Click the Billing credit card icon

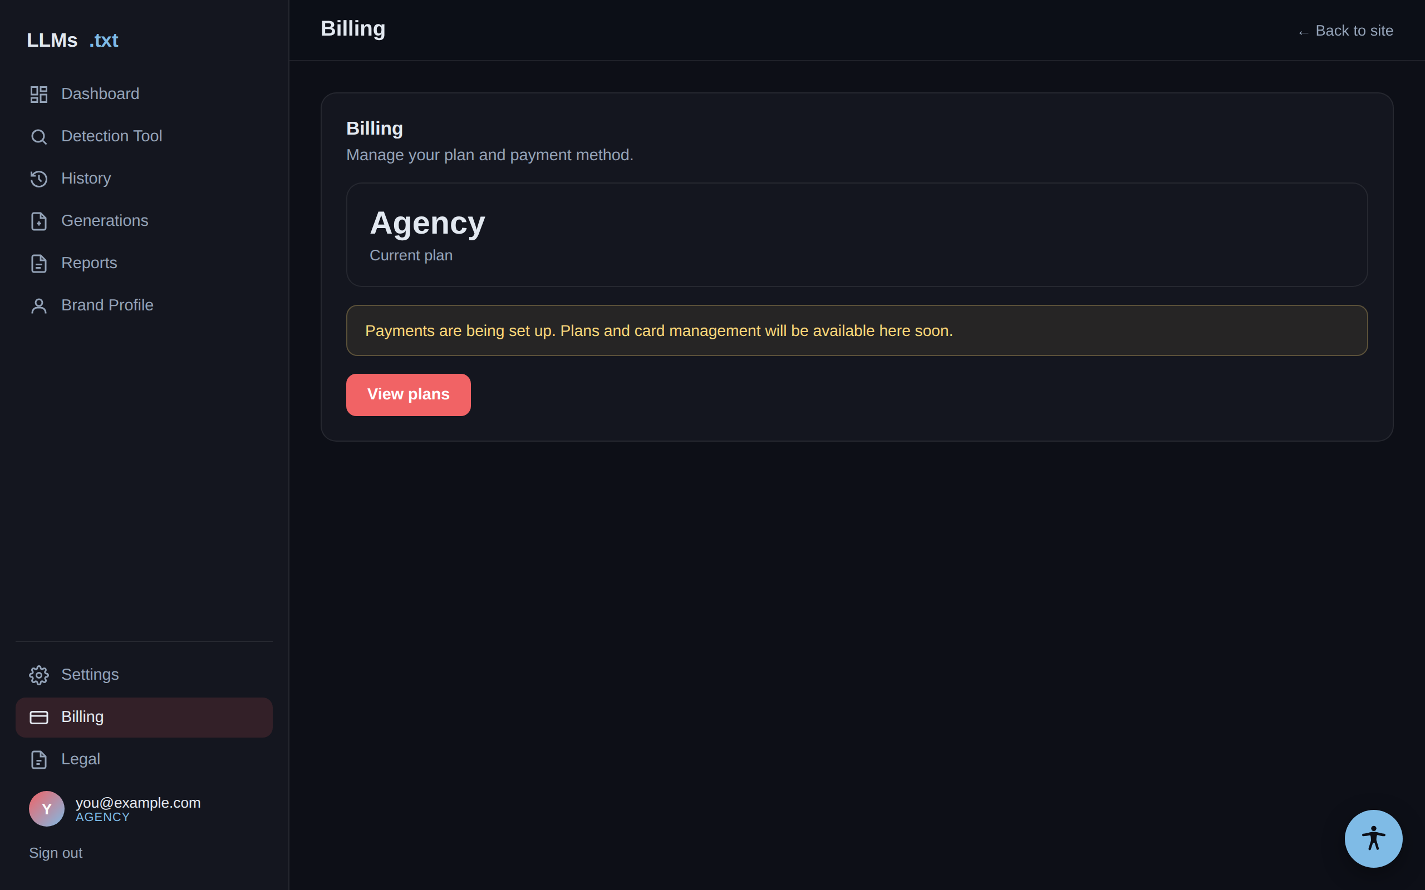pyautogui.click(x=39, y=718)
